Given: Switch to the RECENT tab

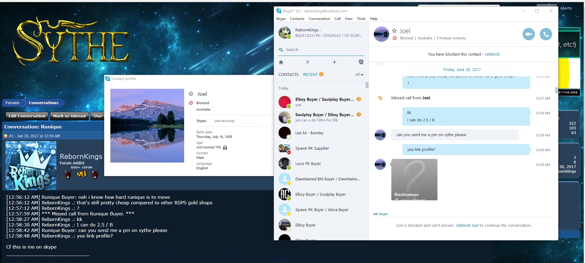Looking at the screenshot, I should pyautogui.click(x=310, y=75).
